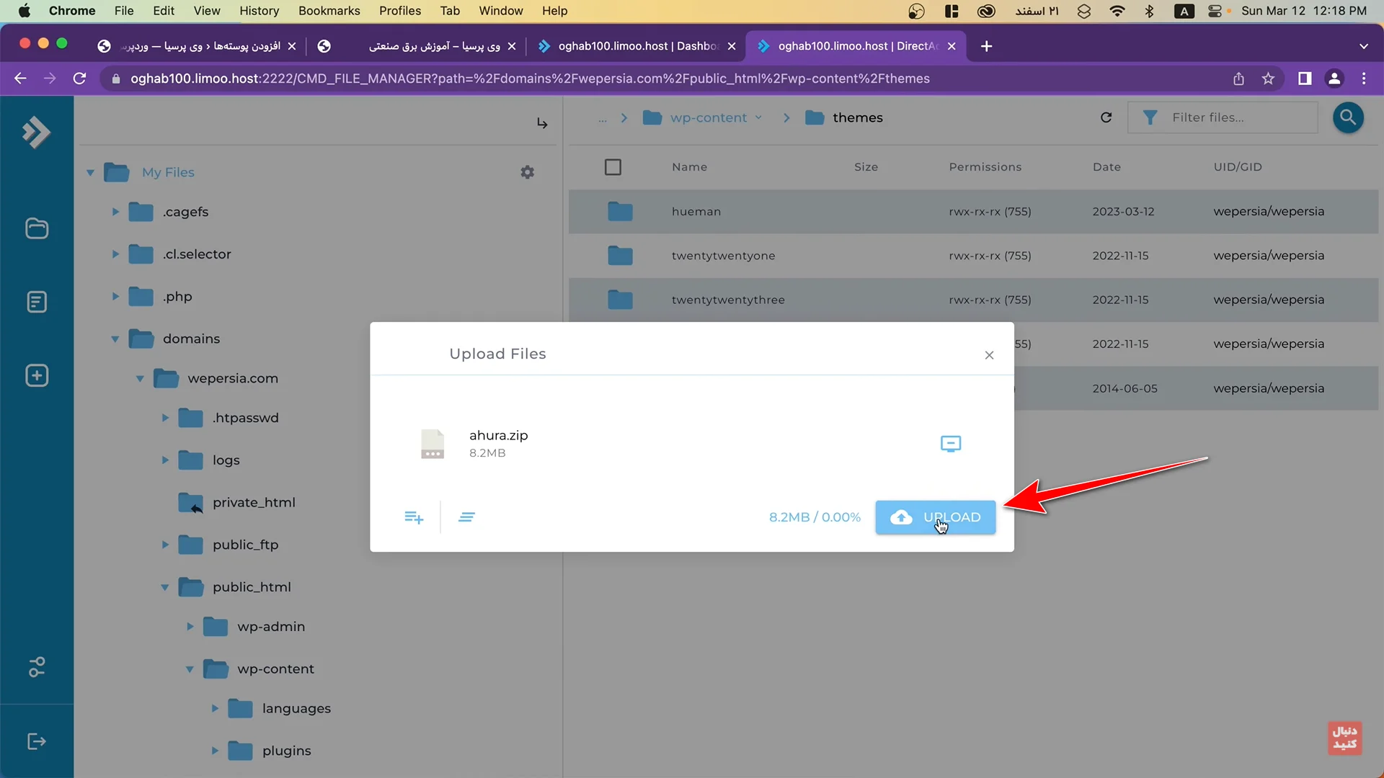Open a new browser tab
Screen dimensions: 1384x778
pos(986,46)
